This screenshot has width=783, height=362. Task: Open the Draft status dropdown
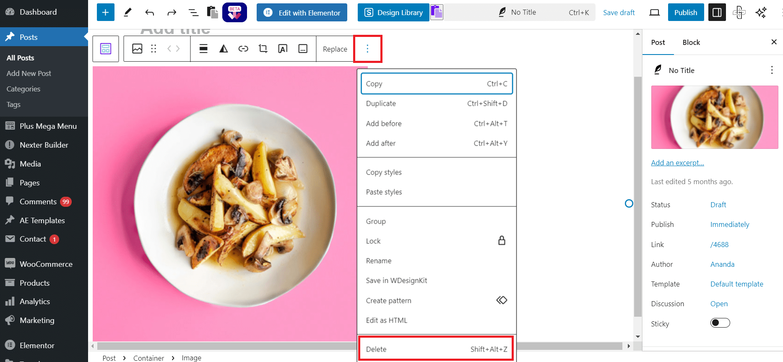click(x=718, y=205)
